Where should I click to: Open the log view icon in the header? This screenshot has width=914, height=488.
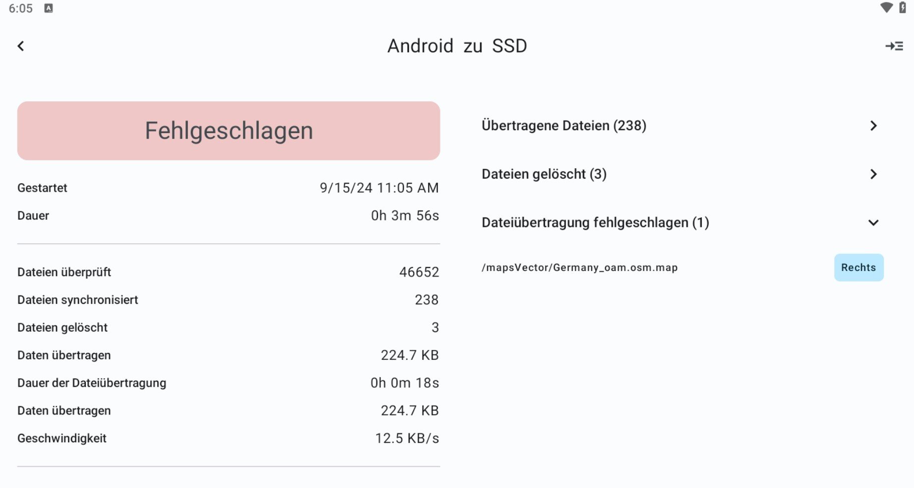coord(894,46)
